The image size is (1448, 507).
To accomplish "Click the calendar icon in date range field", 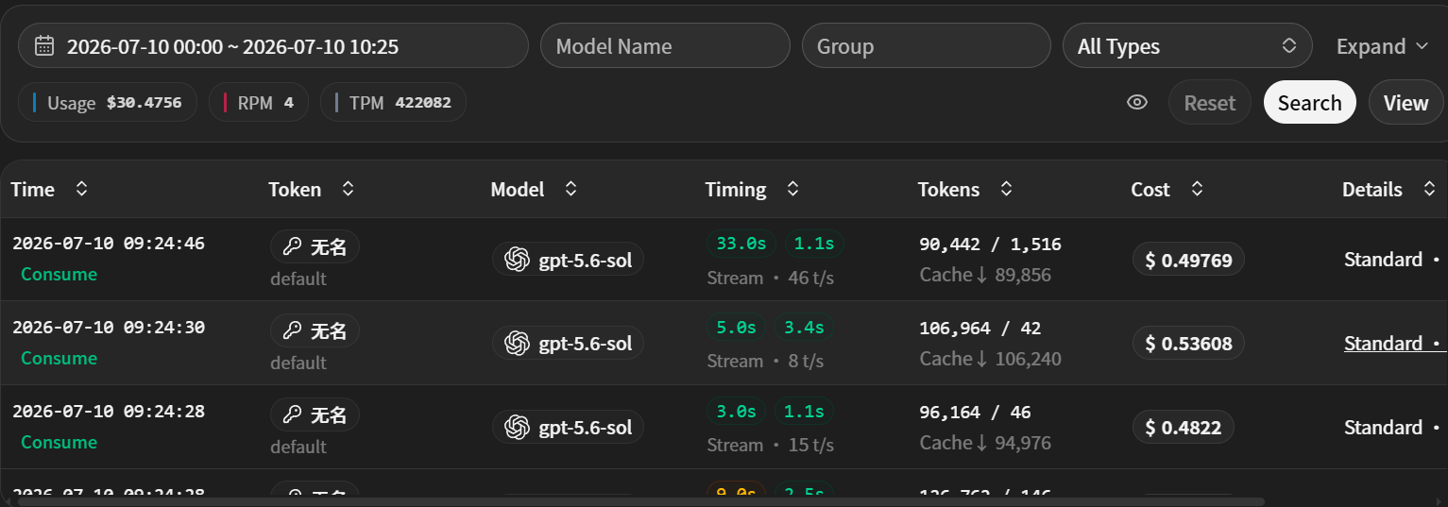I will tap(43, 45).
